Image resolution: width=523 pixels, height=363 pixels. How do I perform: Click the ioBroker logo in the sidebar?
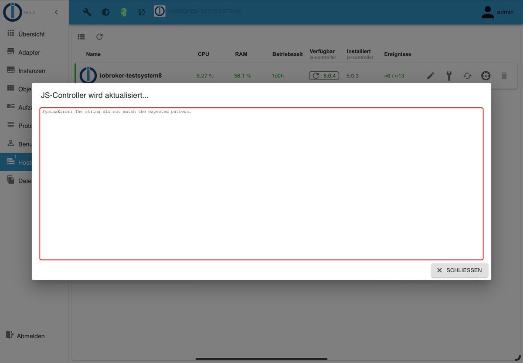click(13, 12)
